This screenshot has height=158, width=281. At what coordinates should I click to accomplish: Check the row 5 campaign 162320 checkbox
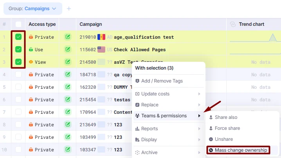coord(18,87)
